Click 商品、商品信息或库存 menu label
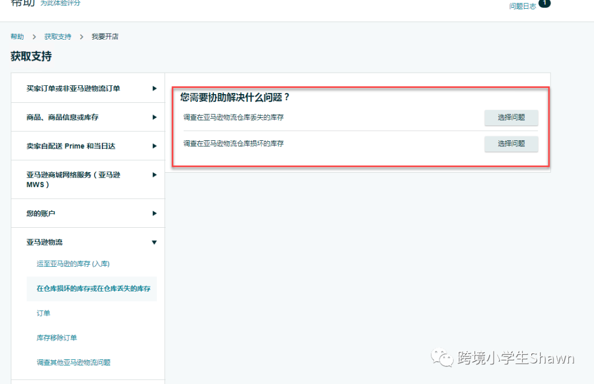The height and width of the screenshot is (384, 594). coord(63,117)
